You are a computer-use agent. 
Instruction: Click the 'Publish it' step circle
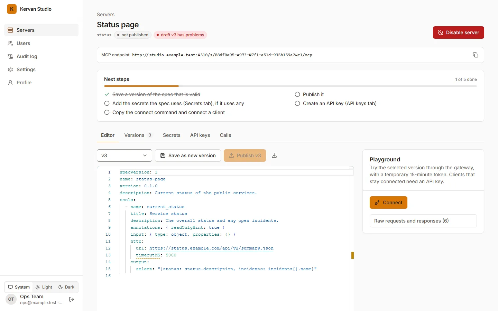tap(297, 94)
